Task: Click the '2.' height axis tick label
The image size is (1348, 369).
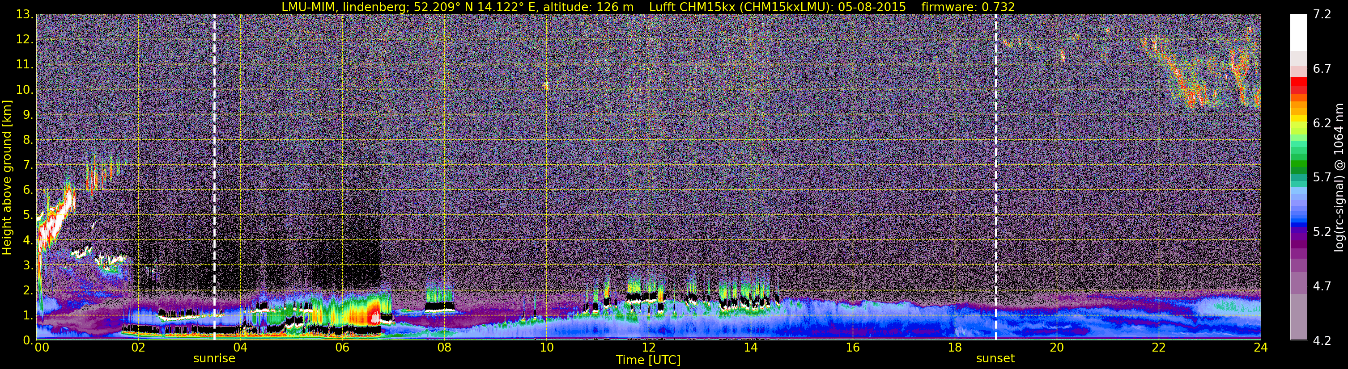Action: tap(27, 291)
